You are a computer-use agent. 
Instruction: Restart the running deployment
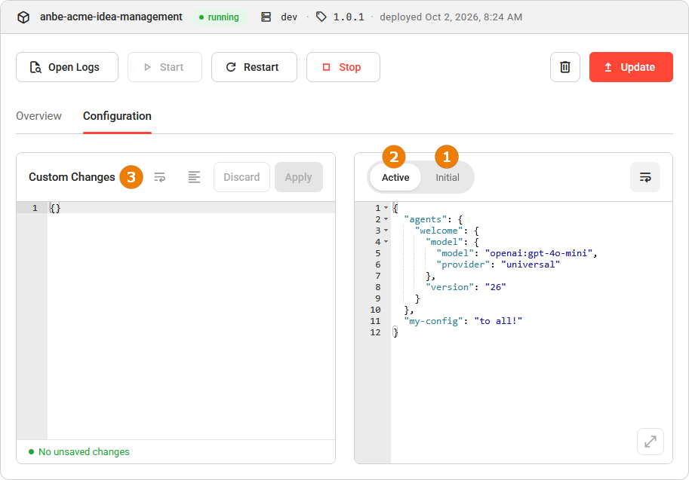(x=254, y=67)
